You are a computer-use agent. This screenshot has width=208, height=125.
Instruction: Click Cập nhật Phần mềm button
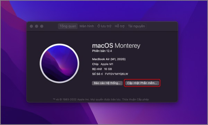tap(142, 83)
